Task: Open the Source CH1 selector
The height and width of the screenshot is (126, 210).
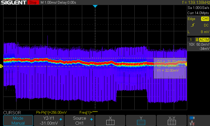Action: [80, 120]
